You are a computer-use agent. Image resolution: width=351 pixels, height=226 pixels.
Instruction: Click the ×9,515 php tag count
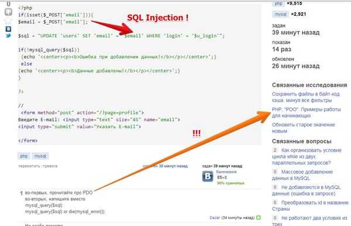coord(294,3)
